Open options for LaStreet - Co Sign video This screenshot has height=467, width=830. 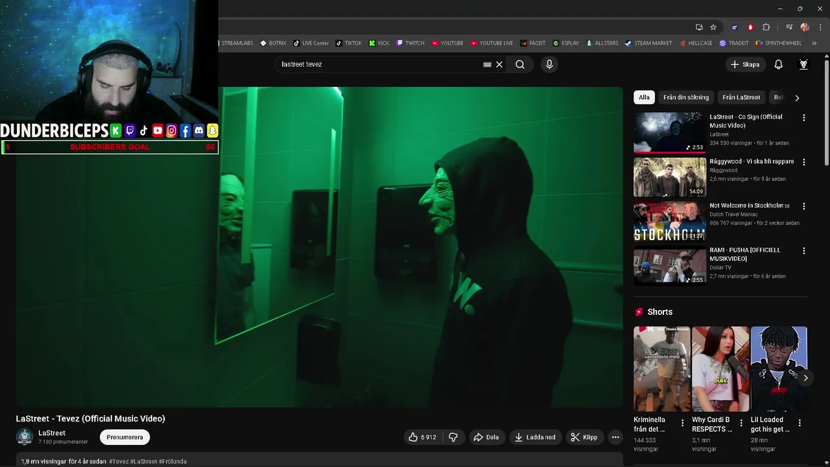click(804, 118)
